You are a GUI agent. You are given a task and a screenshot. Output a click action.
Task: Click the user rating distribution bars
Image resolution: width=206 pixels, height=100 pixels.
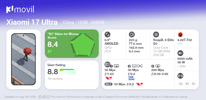pyautogui.click(x=68, y=72)
